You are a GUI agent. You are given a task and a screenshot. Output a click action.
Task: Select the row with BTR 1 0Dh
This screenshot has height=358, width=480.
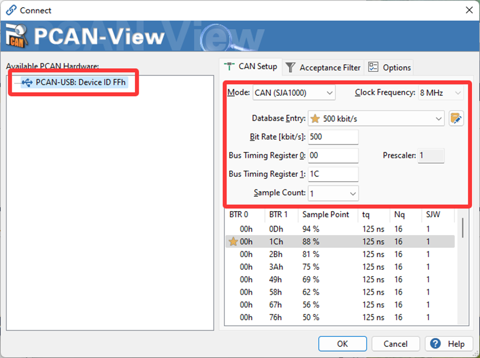pos(340,229)
